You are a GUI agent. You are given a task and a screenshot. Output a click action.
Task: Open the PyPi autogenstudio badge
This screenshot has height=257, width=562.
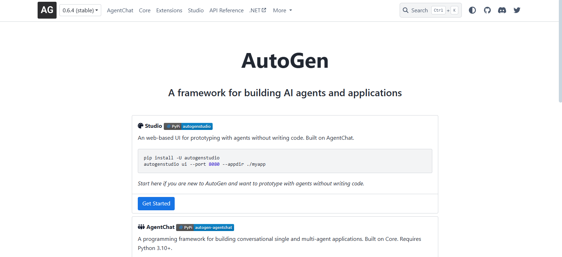point(188,126)
